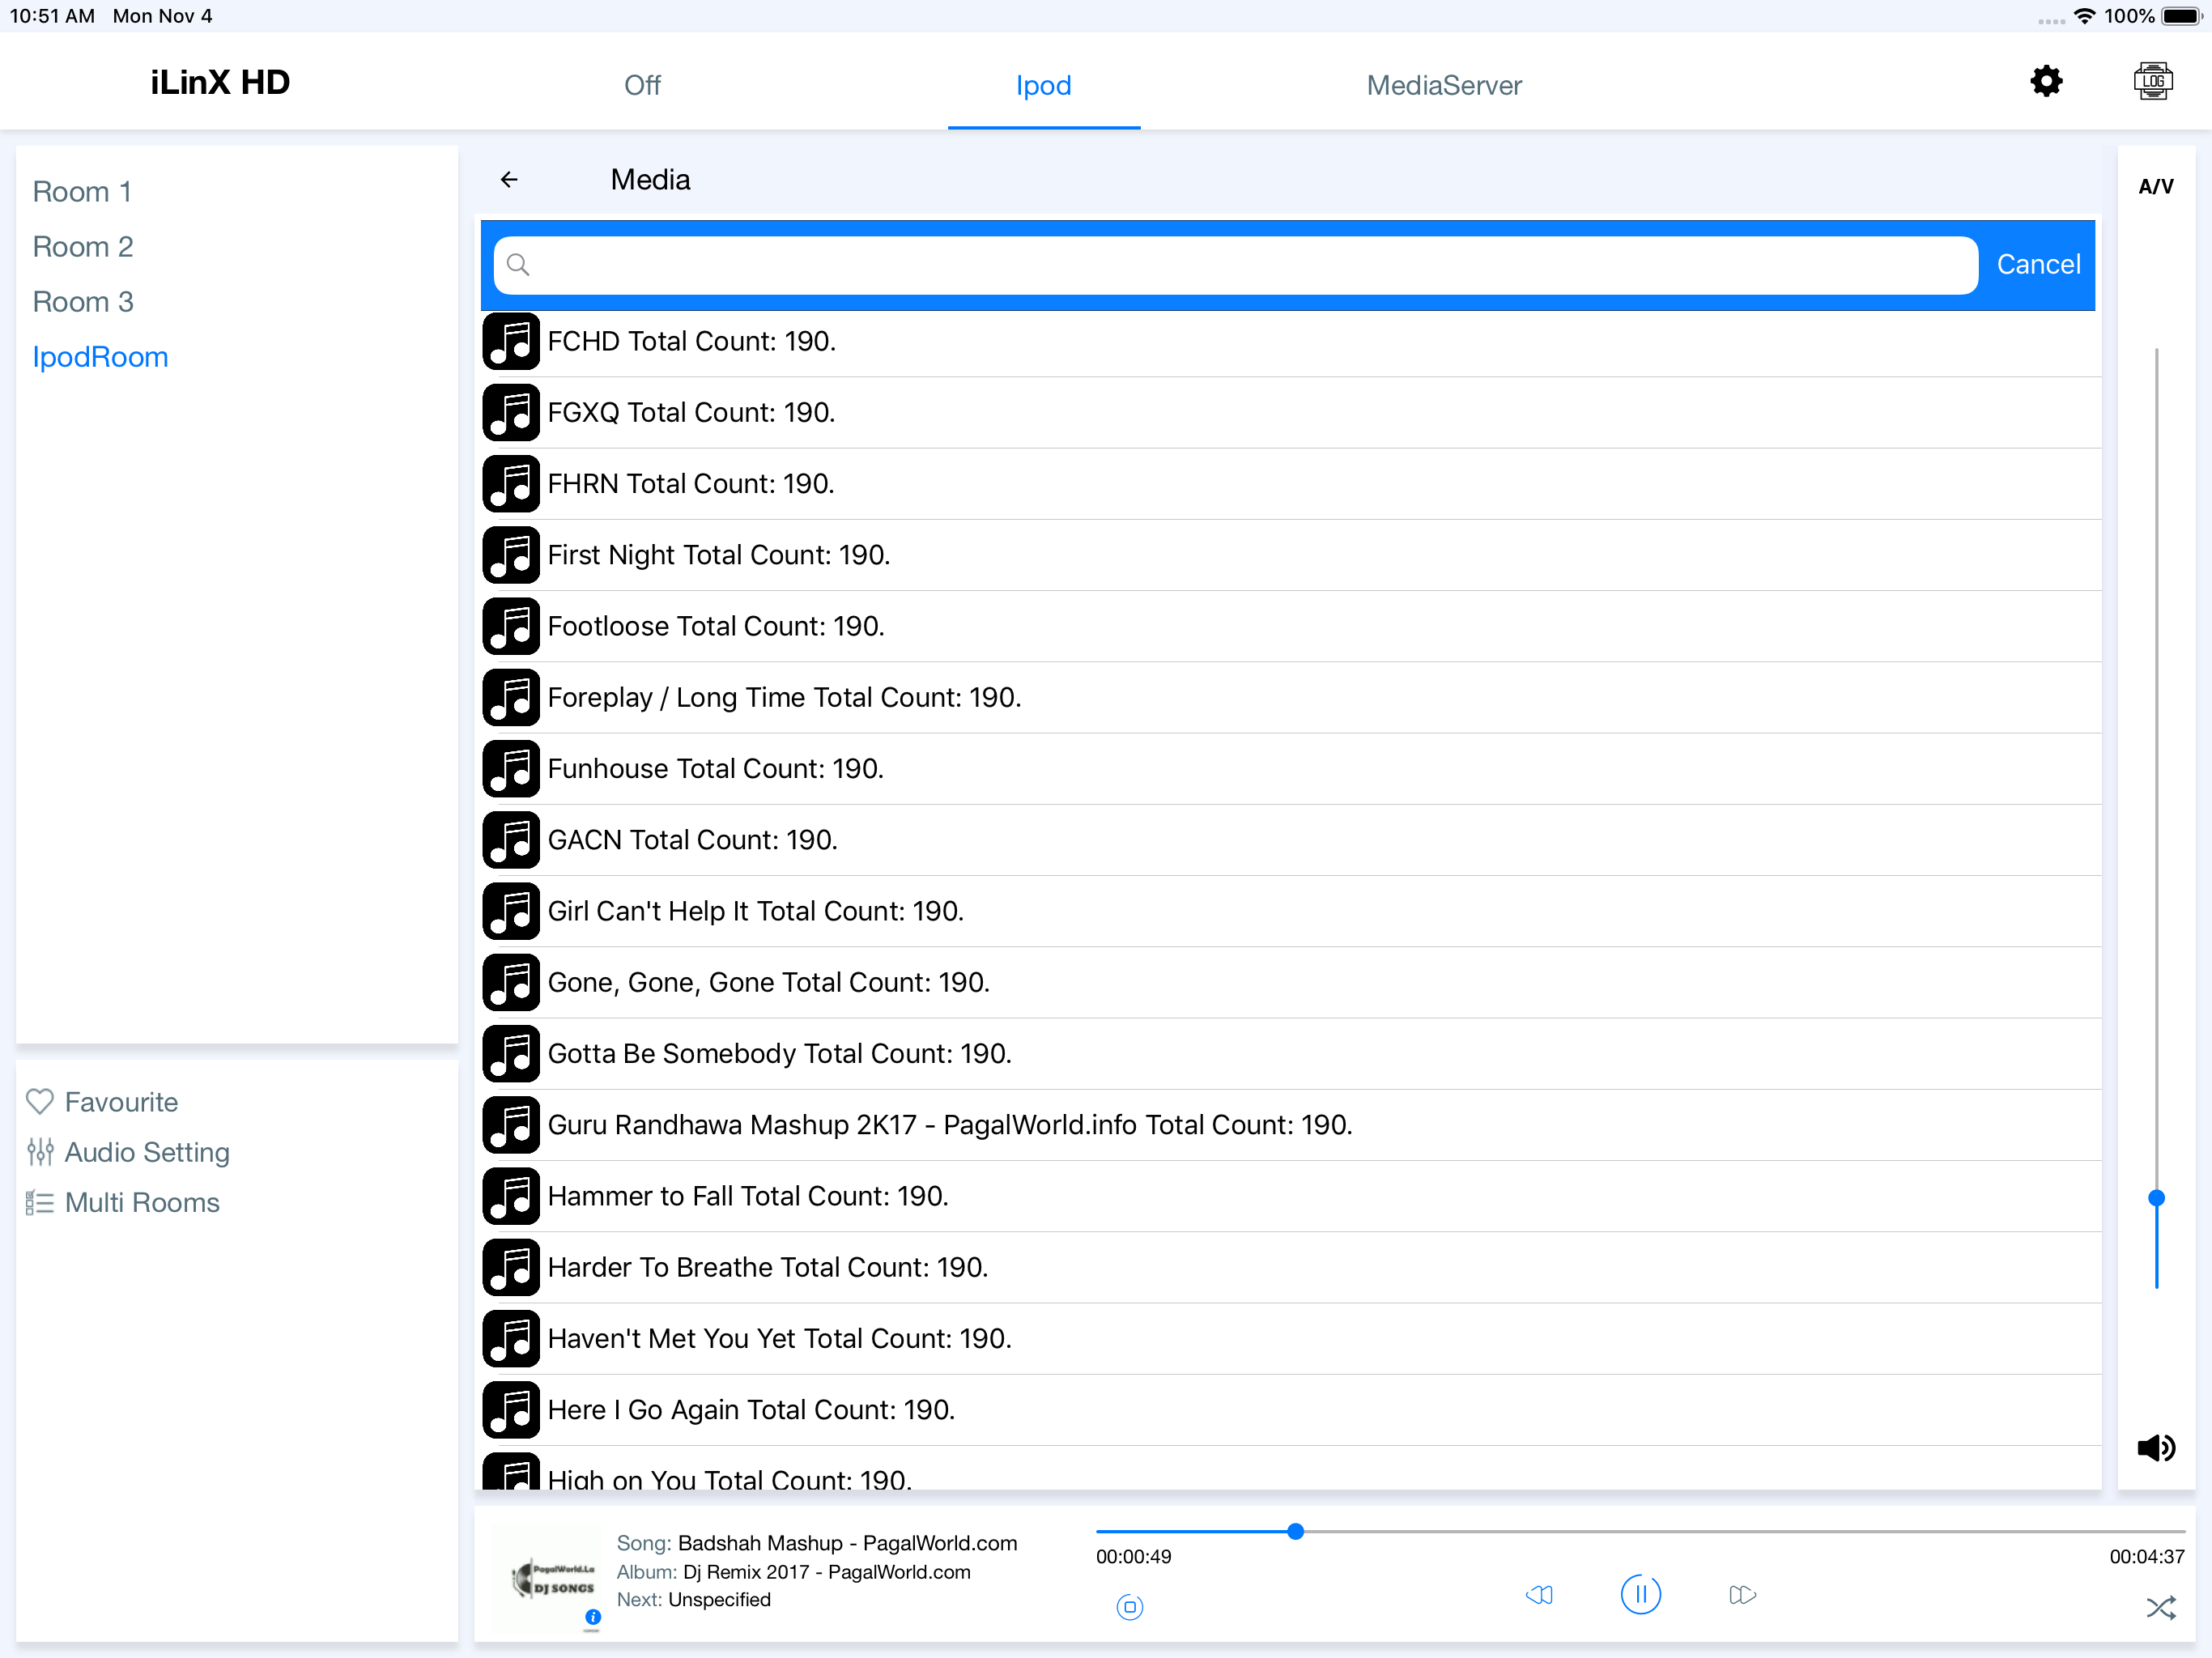Screen dimensions: 2212x1658
Task: Pause the current song
Action: (x=1640, y=1594)
